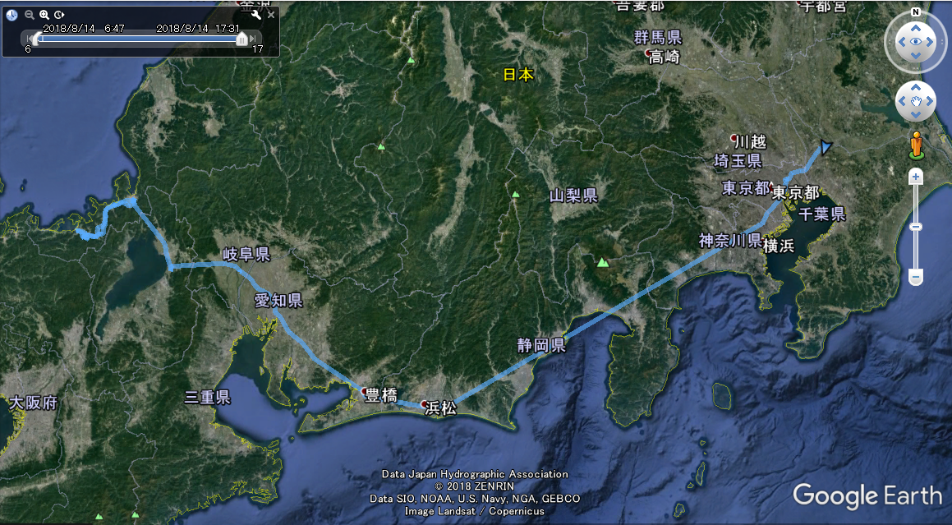Click the 大阪府 prefecture label

click(x=34, y=403)
